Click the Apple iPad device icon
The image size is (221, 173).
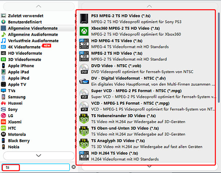[x=3, y=72]
